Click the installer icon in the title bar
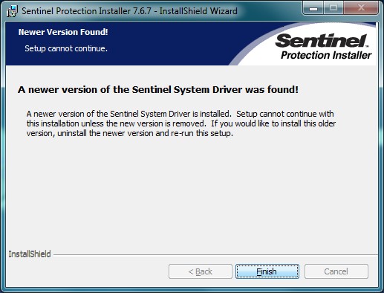Image resolution: width=384 pixels, height=293 pixels. [12, 11]
